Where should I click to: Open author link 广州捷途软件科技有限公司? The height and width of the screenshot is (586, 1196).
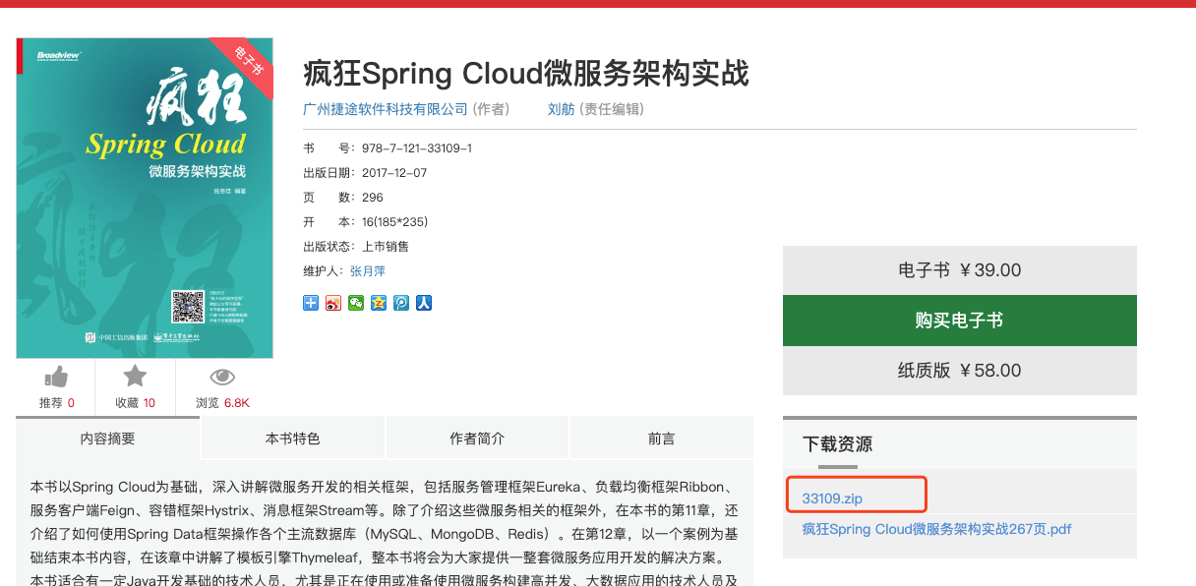click(x=386, y=109)
